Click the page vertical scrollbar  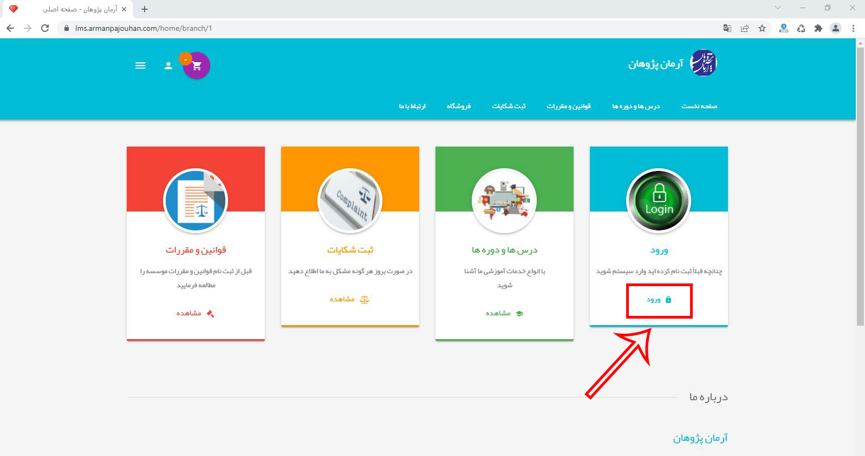point(860,184)
